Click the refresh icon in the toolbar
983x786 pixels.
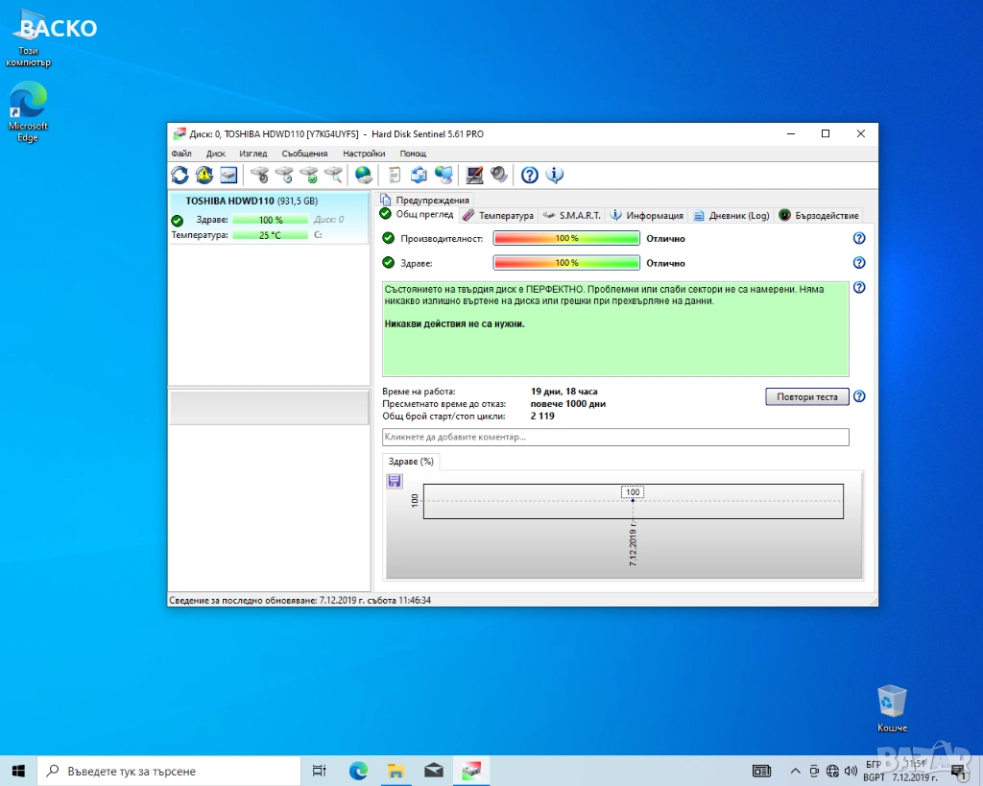(180, 175)
